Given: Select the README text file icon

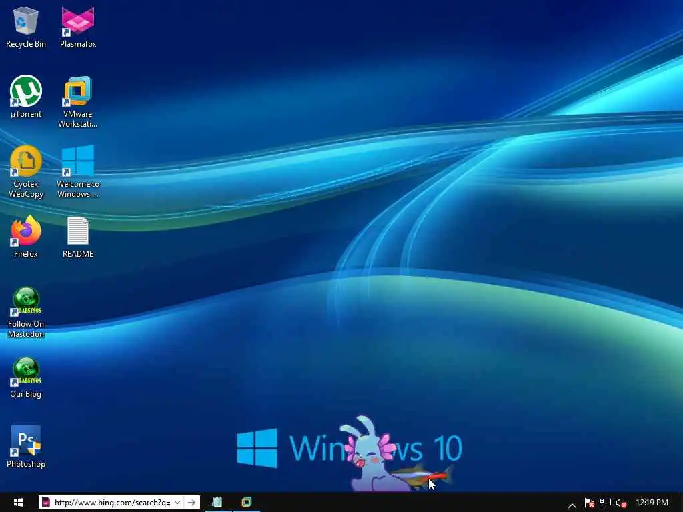Looking at the screenshot, I should tap(78, 237).
